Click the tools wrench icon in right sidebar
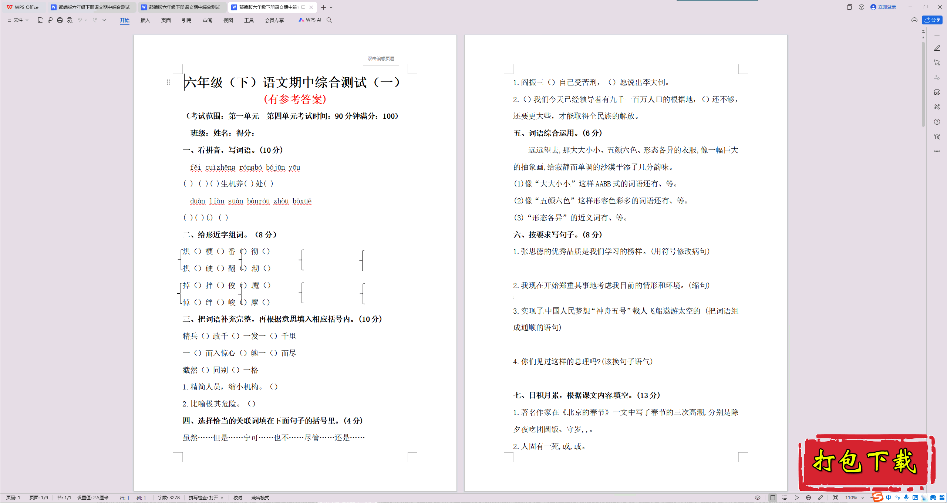The width and height of the screenshot is (947, 503). [937, 107]
